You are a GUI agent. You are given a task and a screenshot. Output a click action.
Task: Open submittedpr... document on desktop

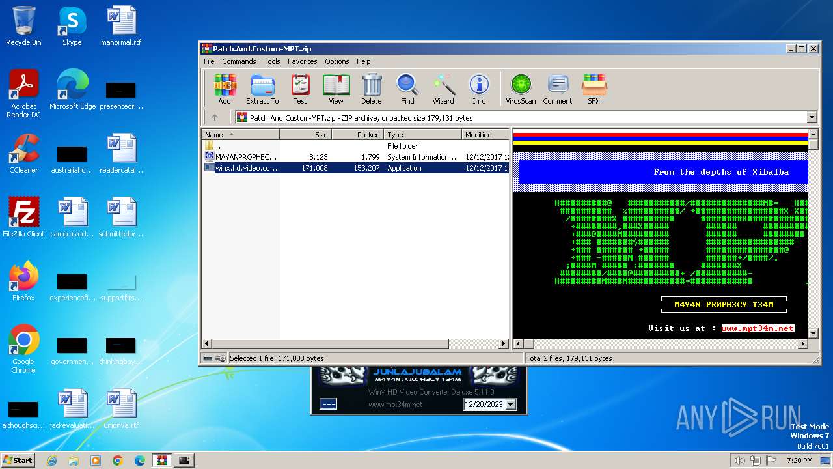121,218
